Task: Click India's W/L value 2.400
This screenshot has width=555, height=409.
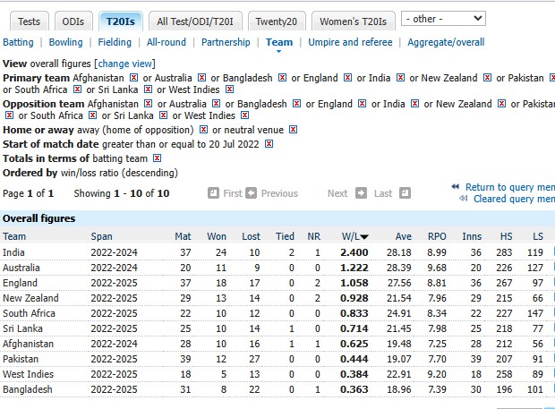Action: pyautogui.click(x=354, y=252)
